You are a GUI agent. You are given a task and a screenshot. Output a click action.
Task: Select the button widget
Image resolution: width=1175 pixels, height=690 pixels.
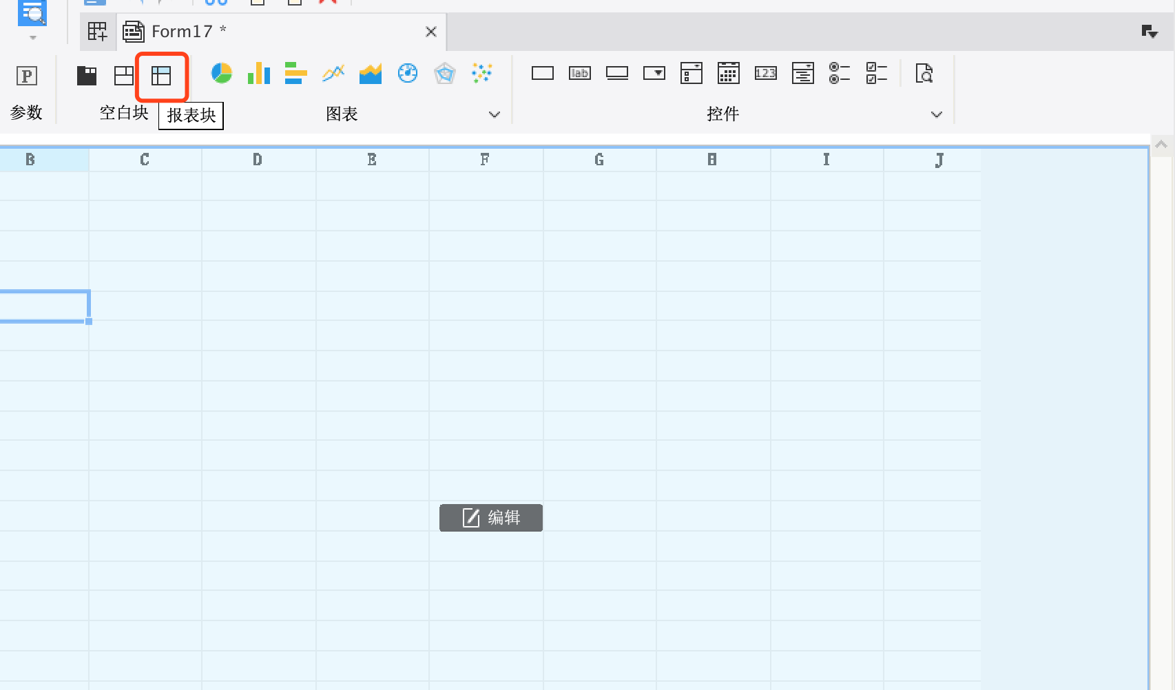[x=617, y=73]
